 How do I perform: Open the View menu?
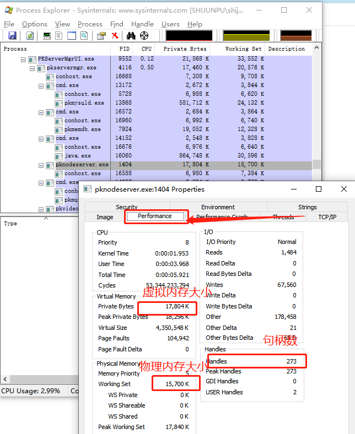(62, 24)
